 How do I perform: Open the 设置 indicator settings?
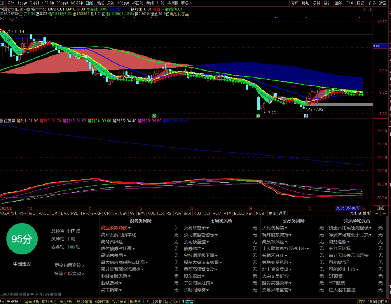click(x=282, y=213)
